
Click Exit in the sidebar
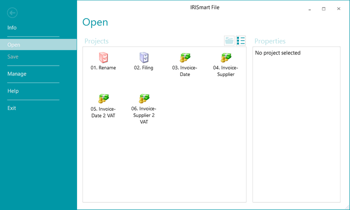(x=11, y=108)
